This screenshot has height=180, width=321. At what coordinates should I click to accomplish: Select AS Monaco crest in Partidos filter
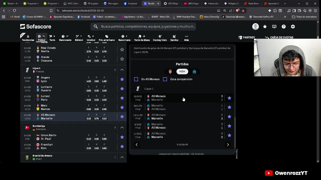171,71
